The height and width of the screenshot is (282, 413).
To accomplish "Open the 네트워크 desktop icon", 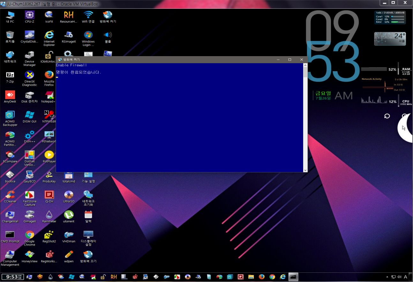I will (x=10, y=57).
